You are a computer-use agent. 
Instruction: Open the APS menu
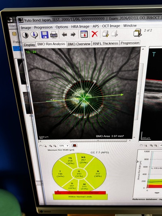point(96,26)
